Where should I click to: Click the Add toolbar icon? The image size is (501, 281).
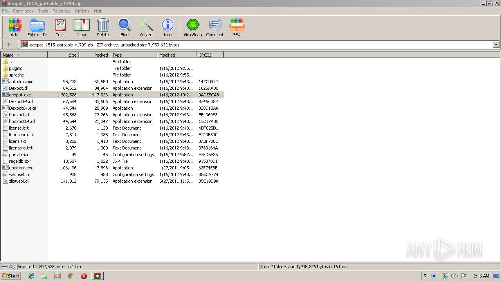point(14,27)
